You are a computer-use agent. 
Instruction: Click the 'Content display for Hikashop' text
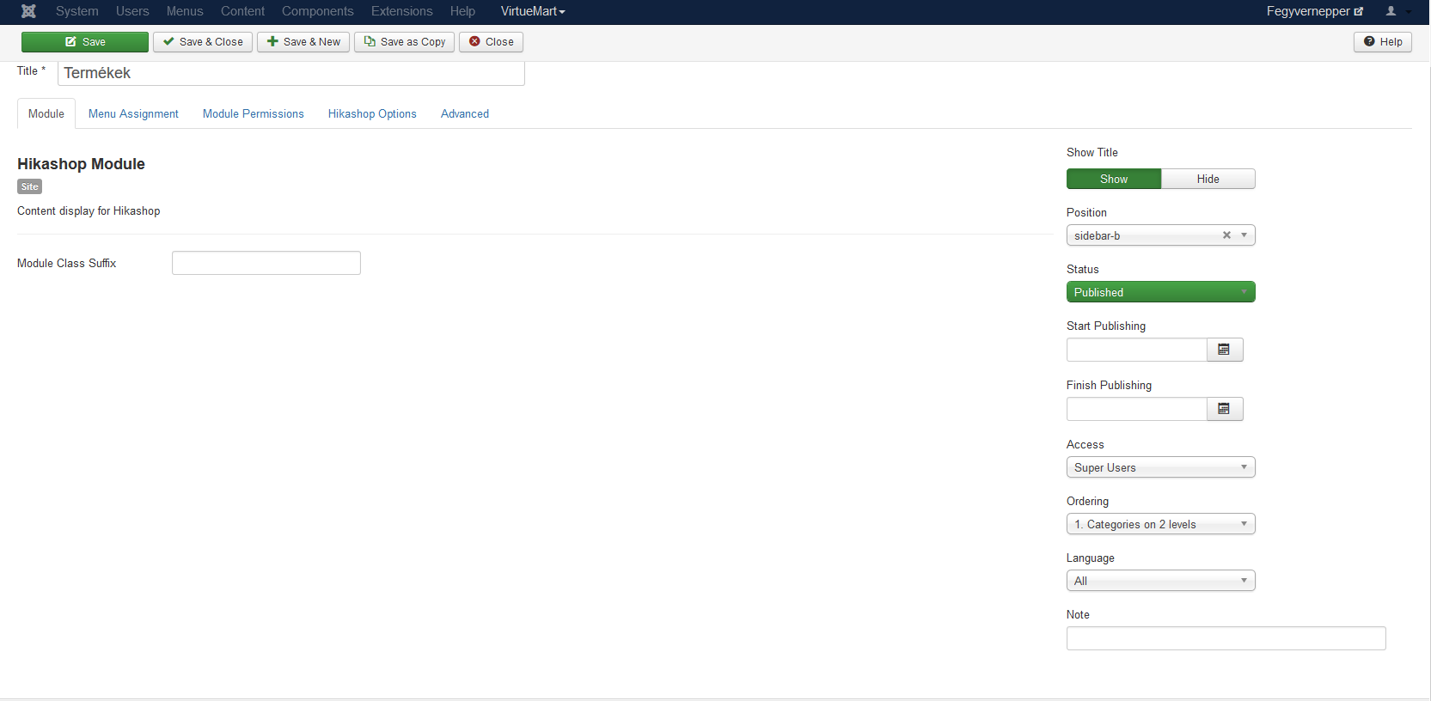pos(89,211)
